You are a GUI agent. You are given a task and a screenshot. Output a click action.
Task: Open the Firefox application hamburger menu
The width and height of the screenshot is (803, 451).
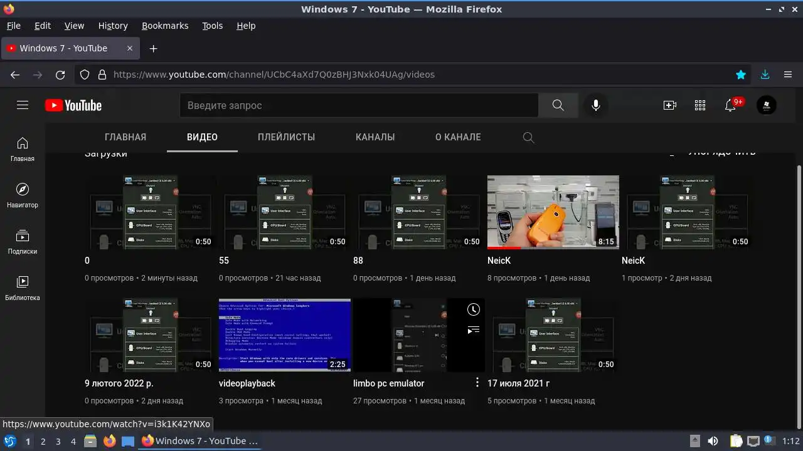[x=788, y=75]
